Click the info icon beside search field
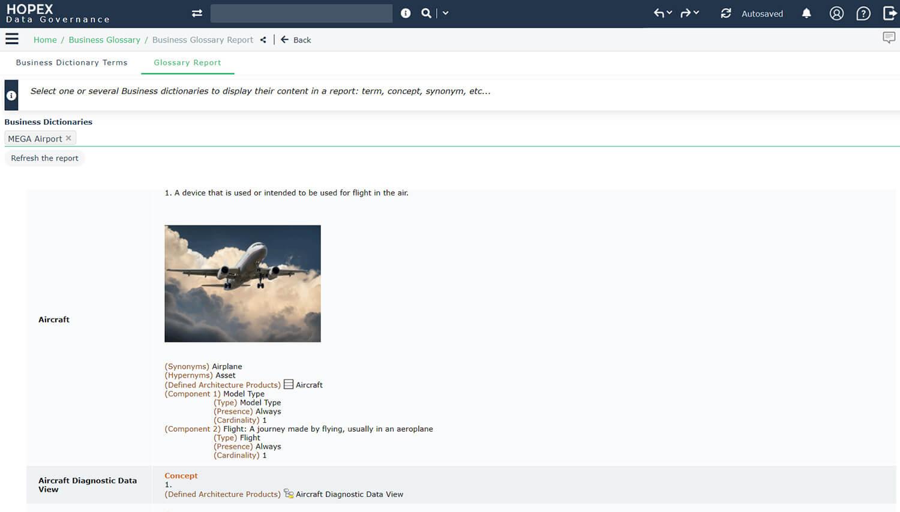This screenshot has height=512, width=900. 406,13
